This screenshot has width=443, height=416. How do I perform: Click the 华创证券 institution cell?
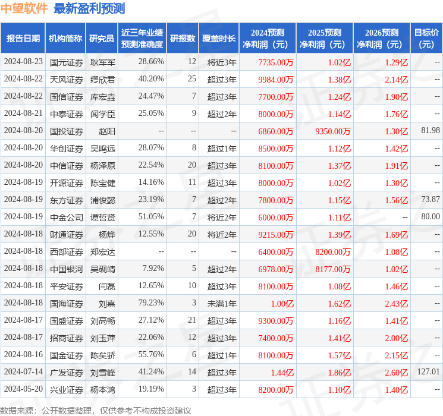click(67, 149)
